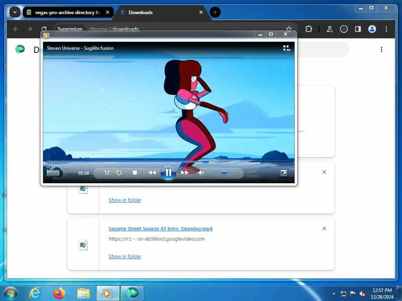Open Action Center flag icon
This screenshot has width=402, height=301.
pos(353,294)
